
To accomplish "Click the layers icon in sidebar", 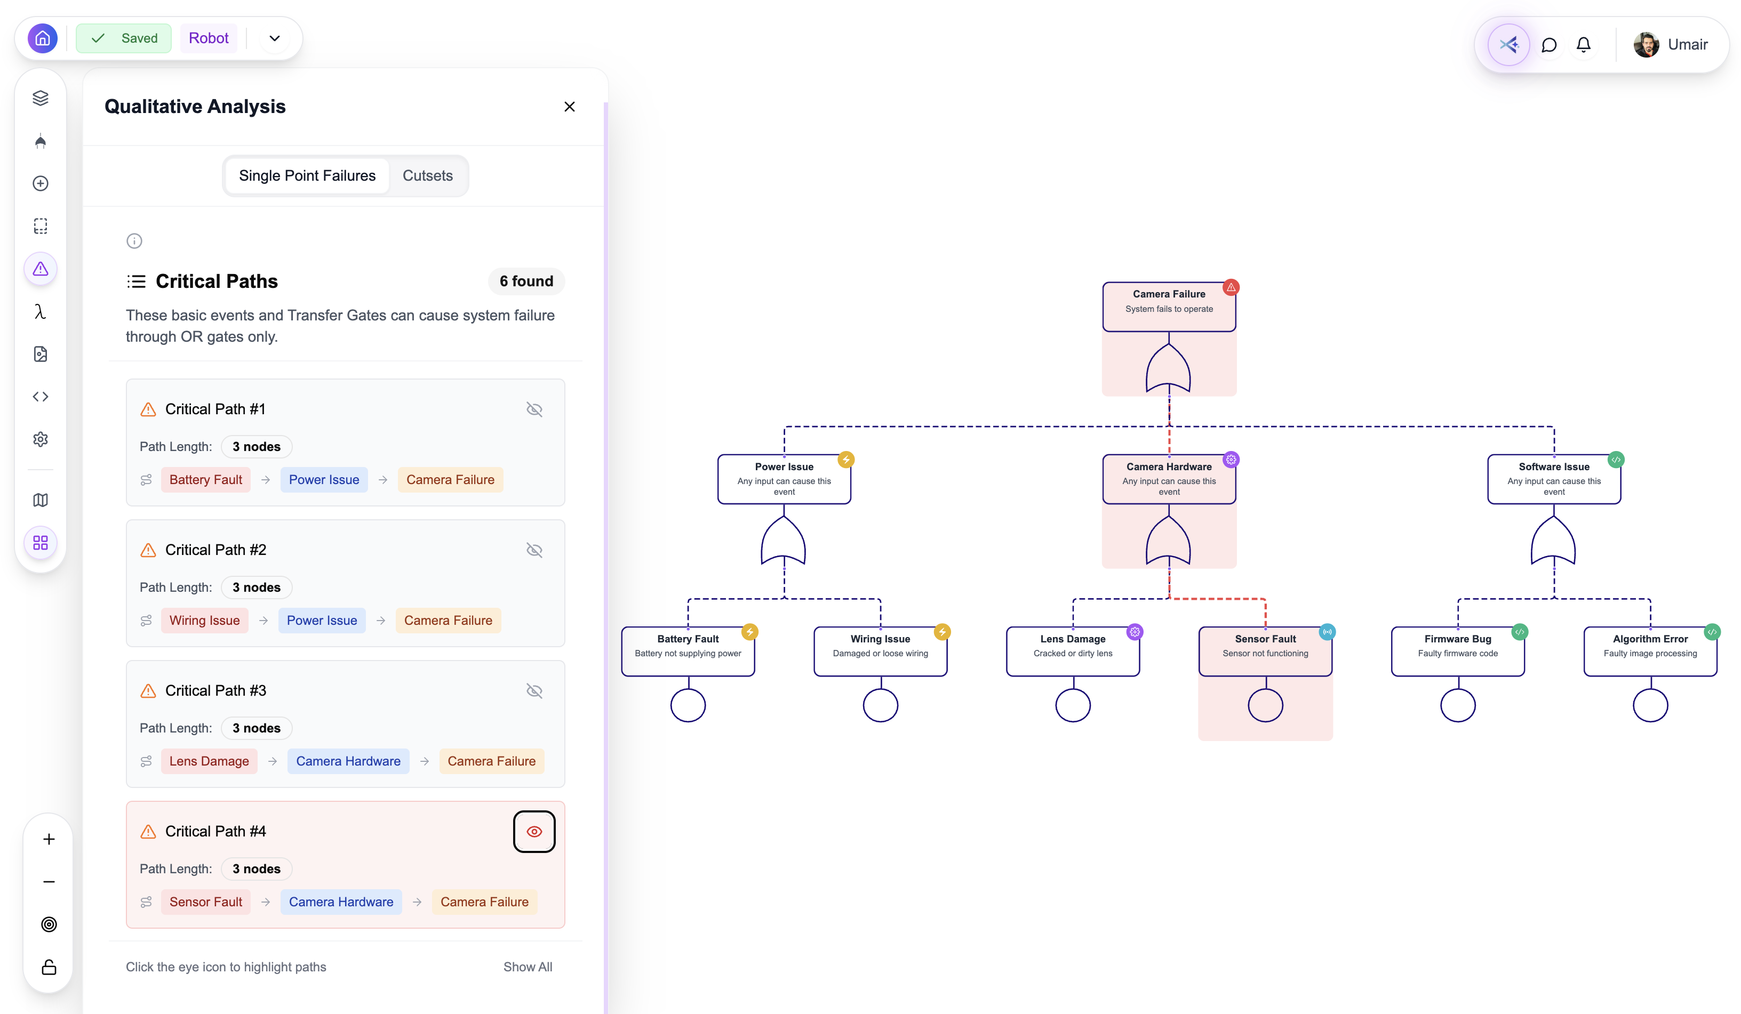I will click(x=40, y=98).
